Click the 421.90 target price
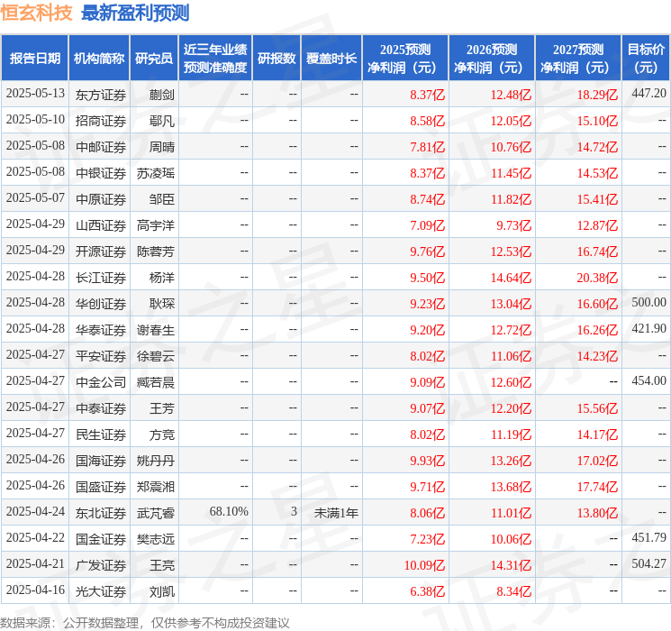Image resolution: width=671 pixels, height=631 pixels. [648, 328]
